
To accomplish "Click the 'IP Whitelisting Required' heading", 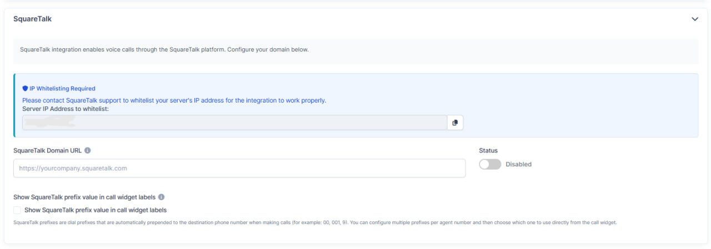I will (62, 89).
